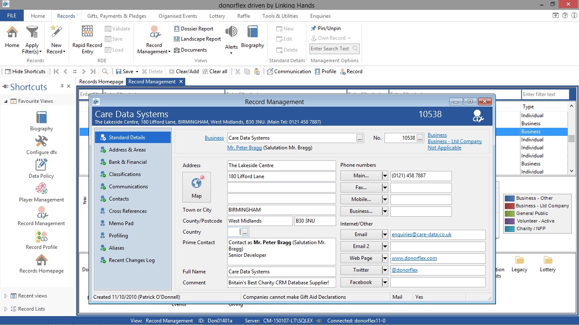Click the search magnifier in the toolbar
This screenshot has width=579, height=325.
105,72
